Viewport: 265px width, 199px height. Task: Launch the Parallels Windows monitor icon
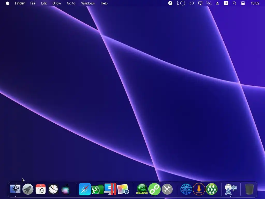click(x=110, y=189)
